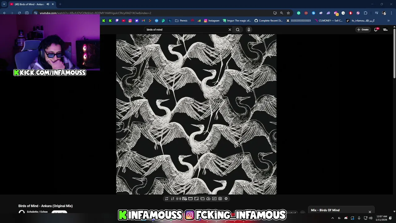Go back to the previous page

(x=4, y=13)
